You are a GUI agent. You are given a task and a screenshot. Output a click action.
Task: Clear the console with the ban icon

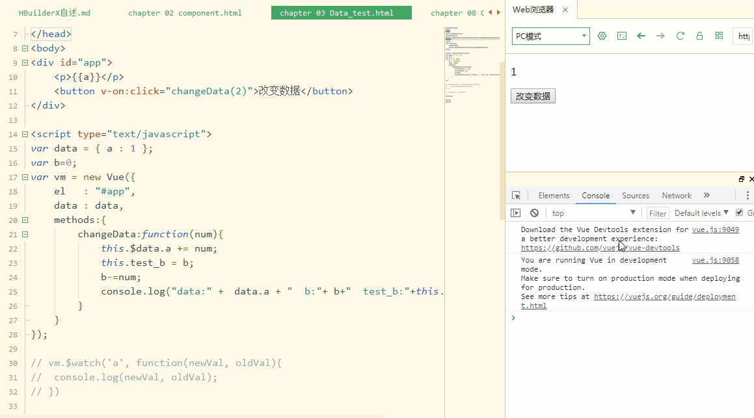[x=534, y=213]
